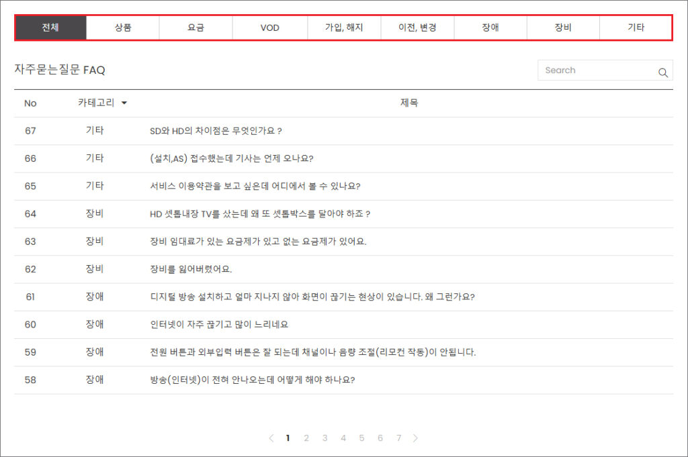This screenshot has height=457, width=688.
Task: Open question about 기사는 언제 오나요
Action: [x=232, y=158]
